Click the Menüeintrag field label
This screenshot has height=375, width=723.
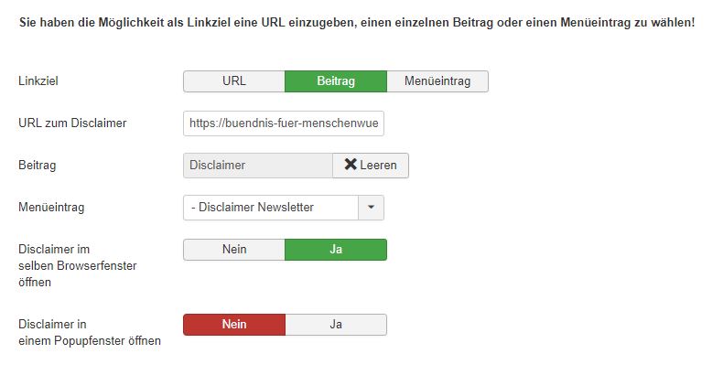(51, 208)
